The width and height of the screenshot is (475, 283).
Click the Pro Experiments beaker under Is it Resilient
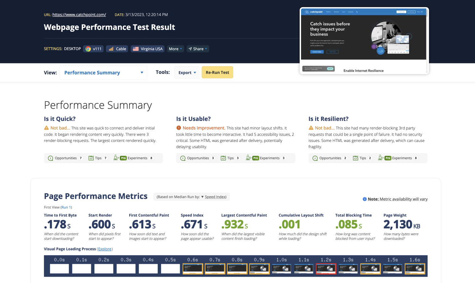coord(381,158)
